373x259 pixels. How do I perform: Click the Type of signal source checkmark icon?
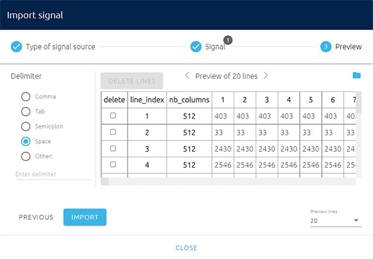pyautogui.click(x=16, y=47)
